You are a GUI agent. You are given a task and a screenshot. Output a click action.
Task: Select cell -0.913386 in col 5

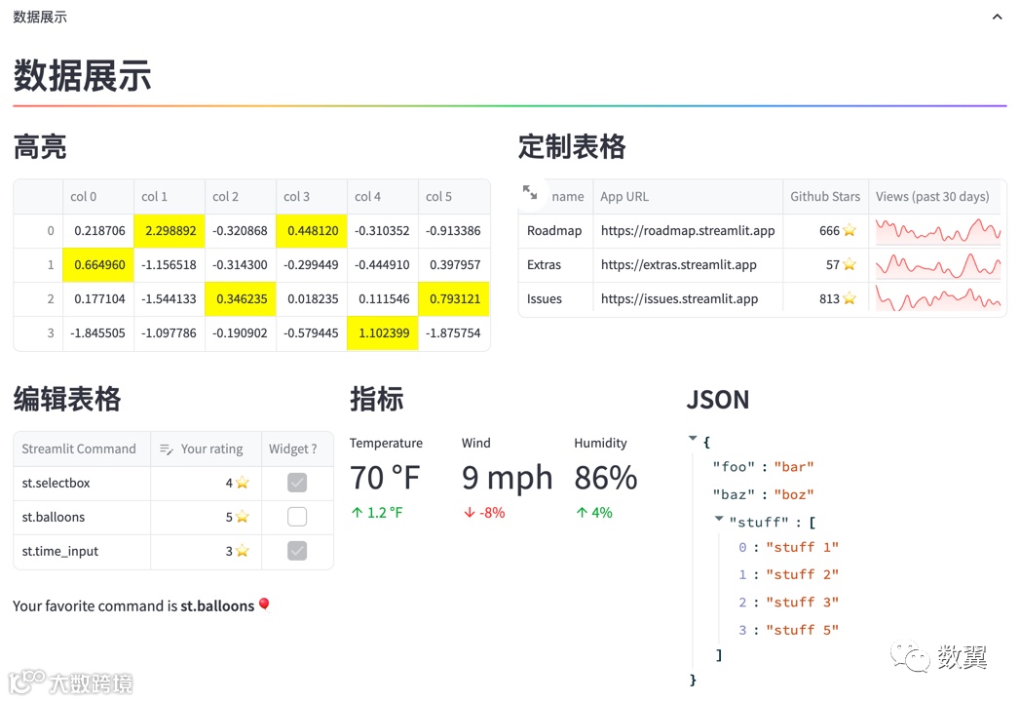point(453,230)
